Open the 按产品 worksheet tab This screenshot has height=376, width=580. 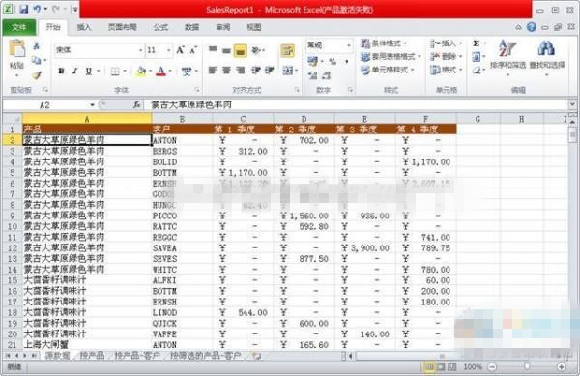click(92, 356)
